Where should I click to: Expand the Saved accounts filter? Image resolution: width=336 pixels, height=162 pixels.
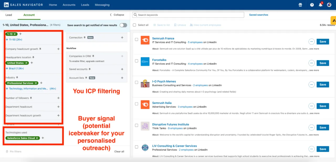[x=122, y=69]
